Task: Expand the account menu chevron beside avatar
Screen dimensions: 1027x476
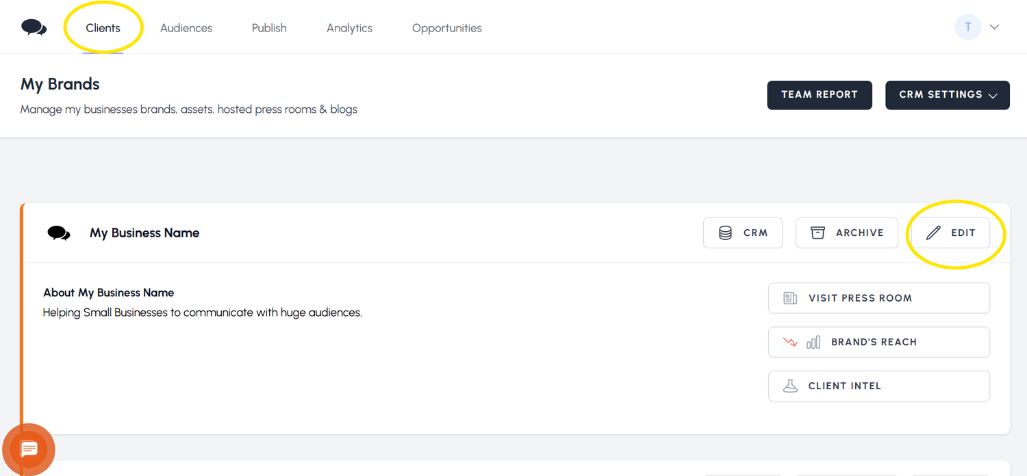Action: coord(995,27)
